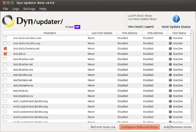196x132 pixels.
Task: Select the checkbox for test.dnsalias.net
Action: pyautogui.click(x=5, y=64)
